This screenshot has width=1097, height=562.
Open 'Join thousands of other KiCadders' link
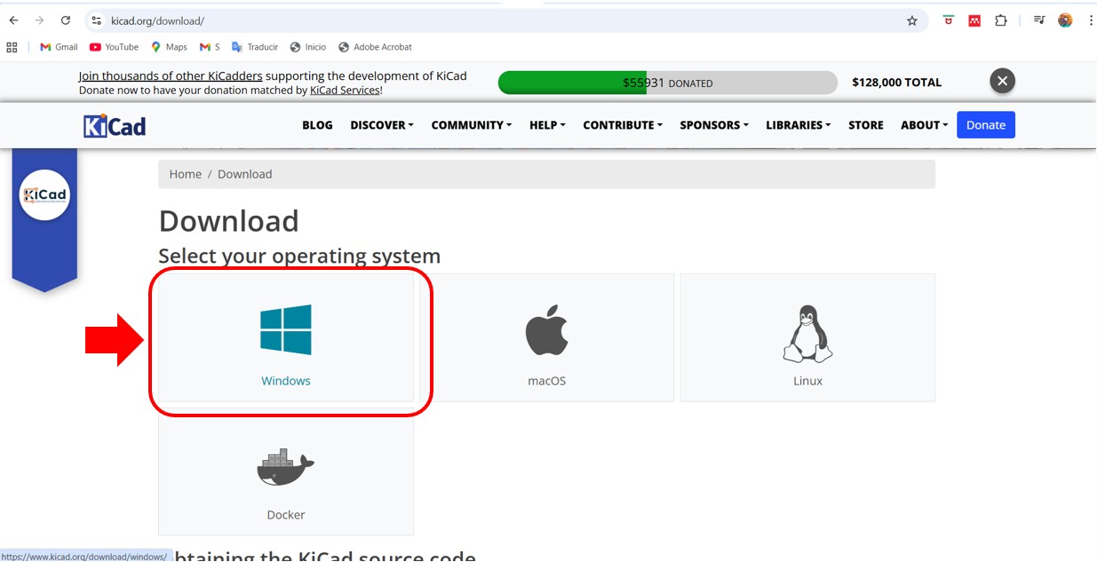coord(171,75)
